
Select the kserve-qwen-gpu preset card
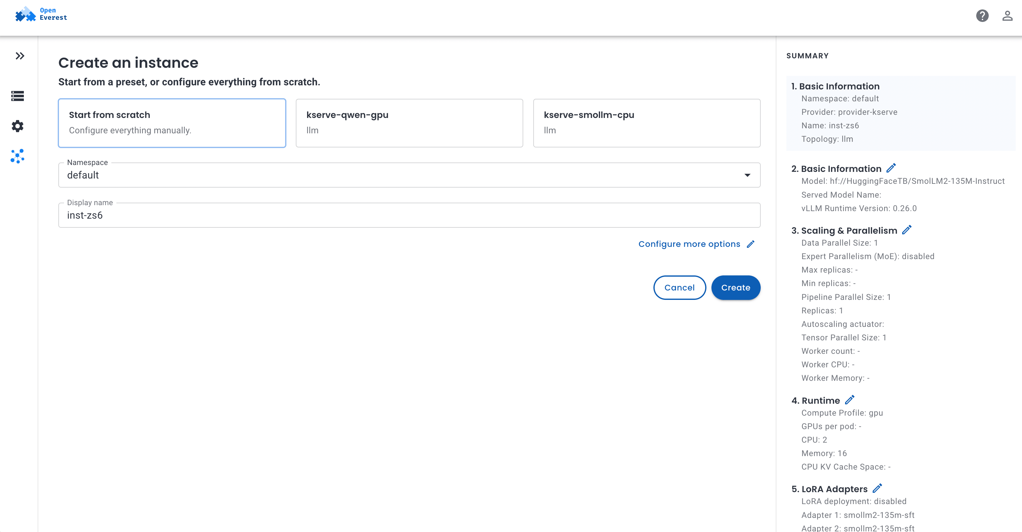409,123
